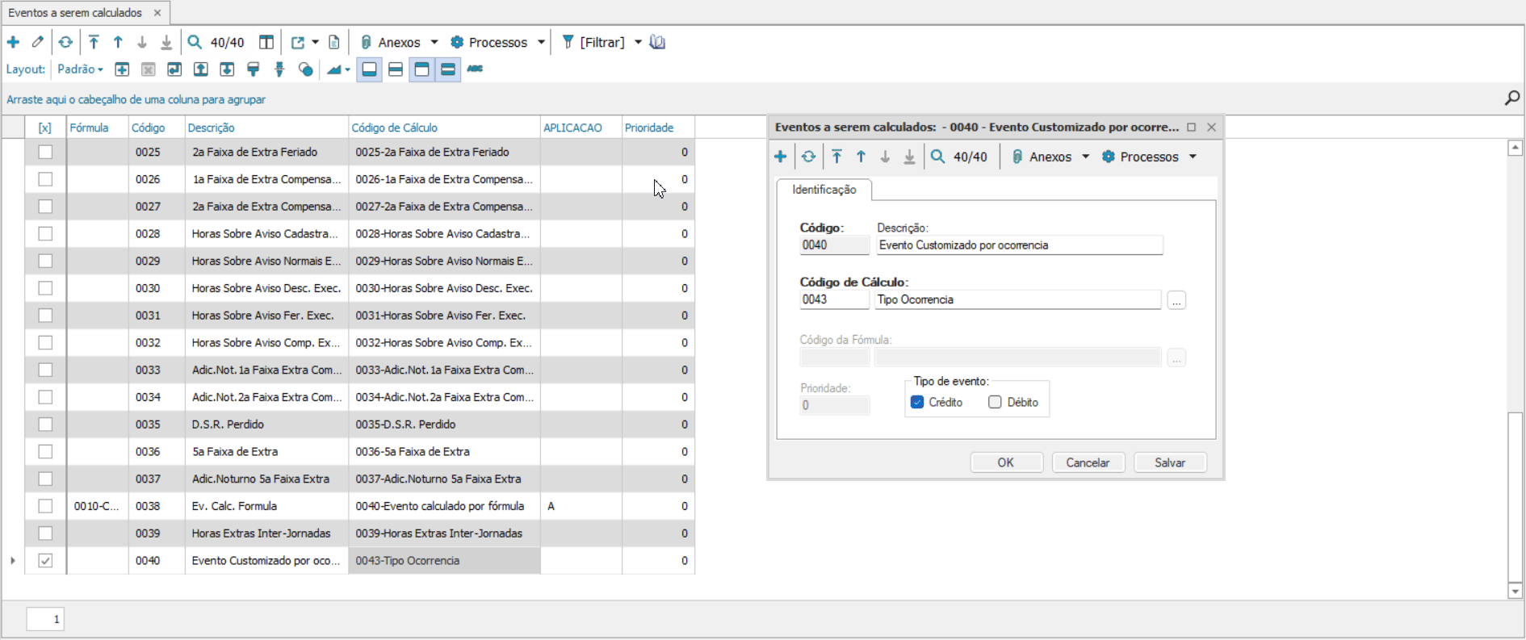Toggle the header panel view button
Screen dimensions: 1526x640
click(x=421, y=69)
